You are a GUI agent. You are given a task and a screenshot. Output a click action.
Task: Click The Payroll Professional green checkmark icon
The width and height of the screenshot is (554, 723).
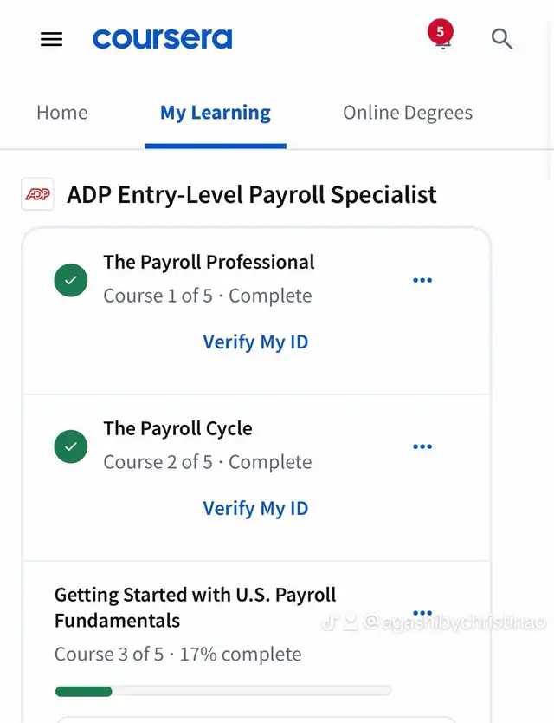pyautogui.click(x=71, y=280)
